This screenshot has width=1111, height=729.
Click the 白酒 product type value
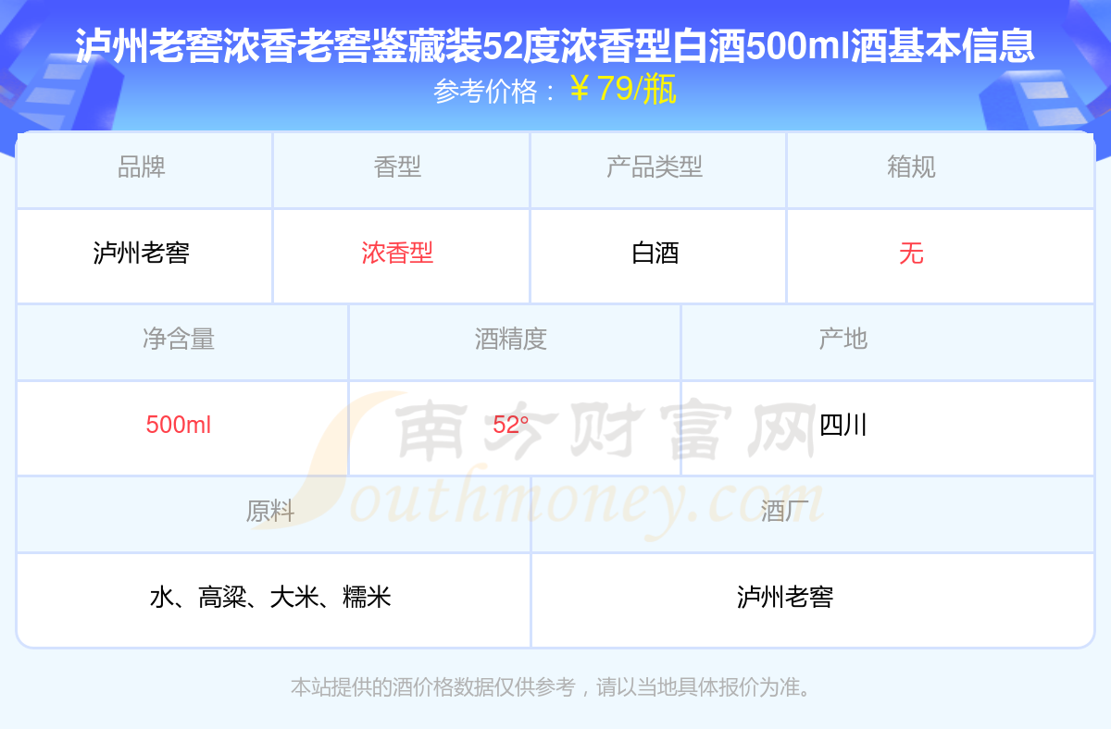coord(655,253)
